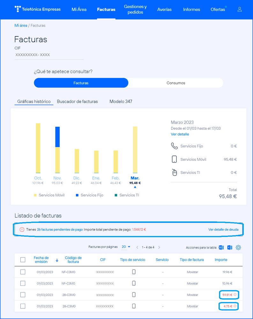
Task: Select the November bar in the chart
Action: (57, 150)
